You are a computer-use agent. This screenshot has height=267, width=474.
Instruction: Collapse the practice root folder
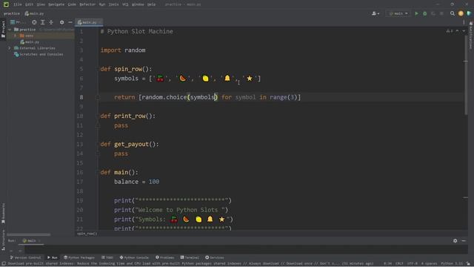[x=10, y=30]
